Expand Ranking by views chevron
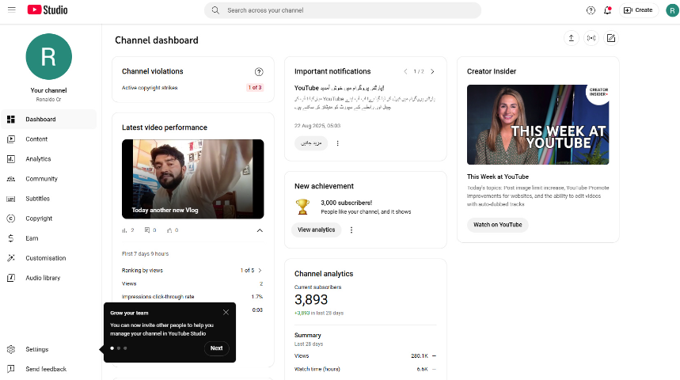Image resolution: width=680 pixels, height=380 pixels. tap(260, 271)
